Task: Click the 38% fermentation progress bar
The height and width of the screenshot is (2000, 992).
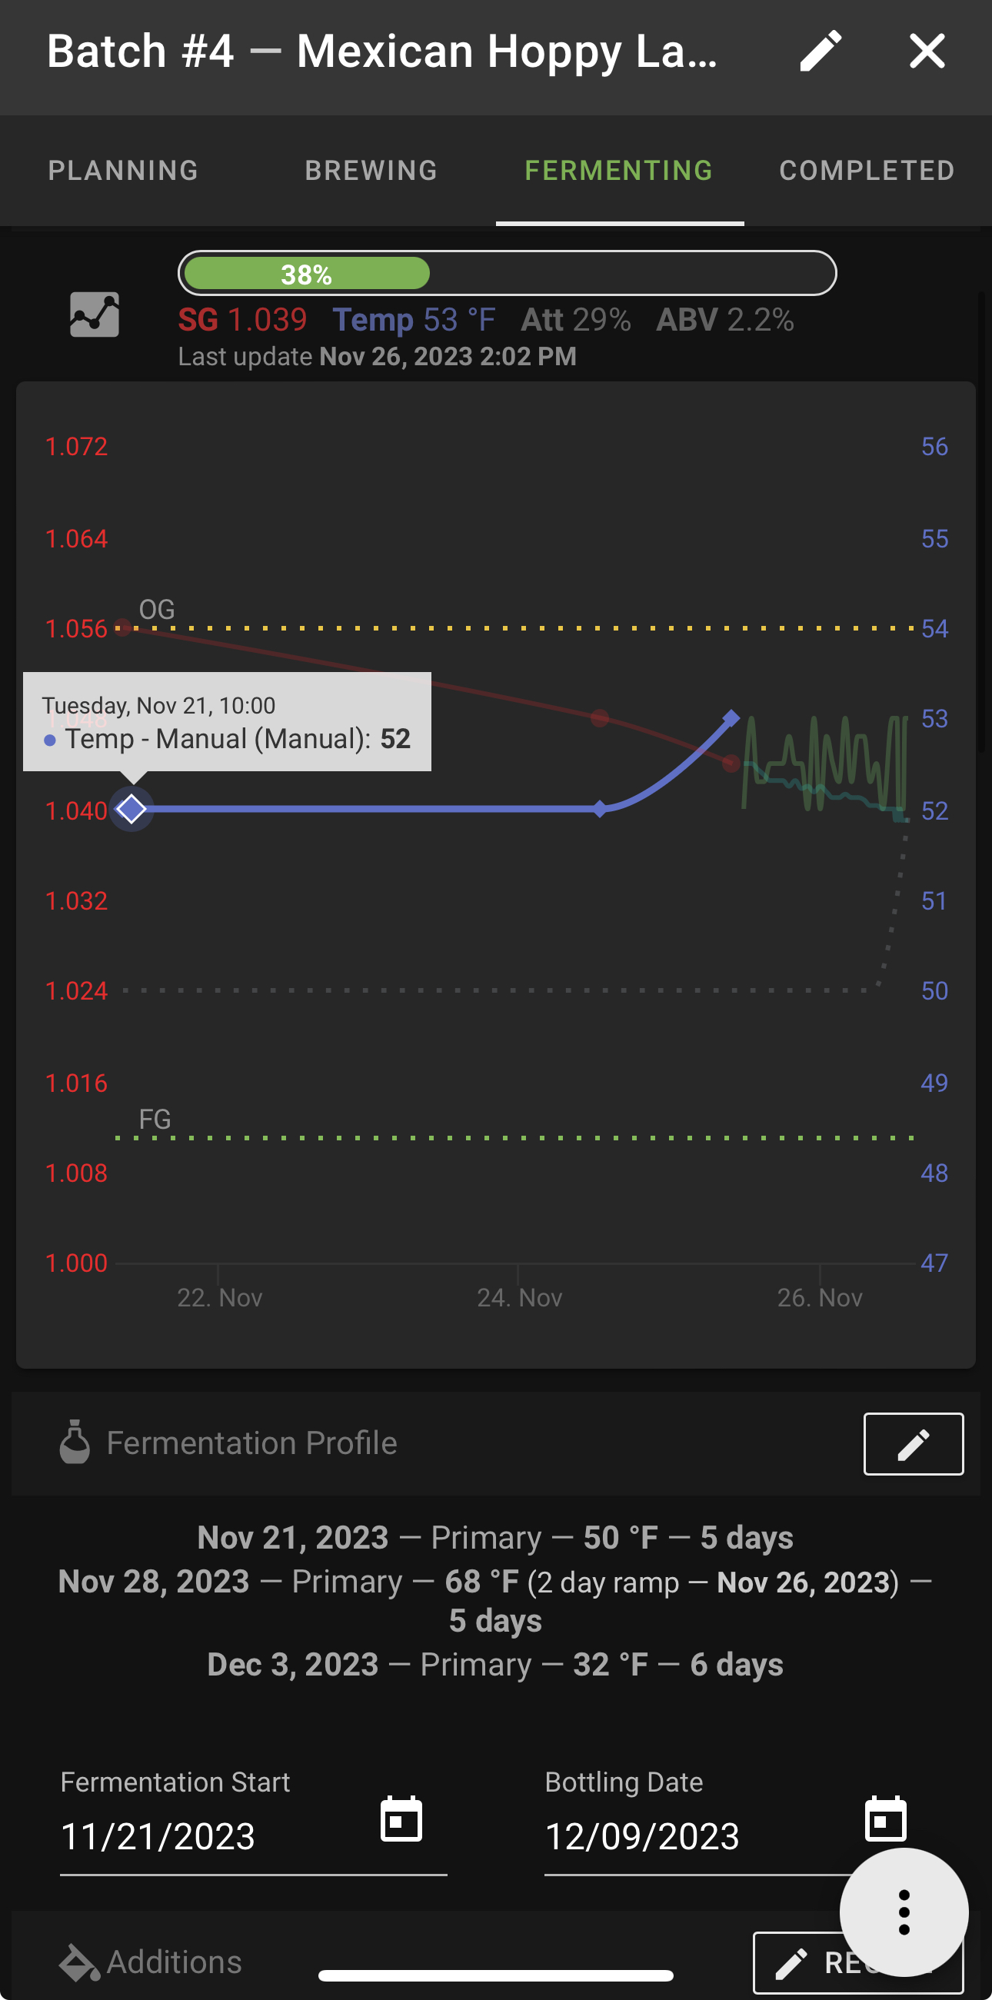Action: tap(507, 273)
